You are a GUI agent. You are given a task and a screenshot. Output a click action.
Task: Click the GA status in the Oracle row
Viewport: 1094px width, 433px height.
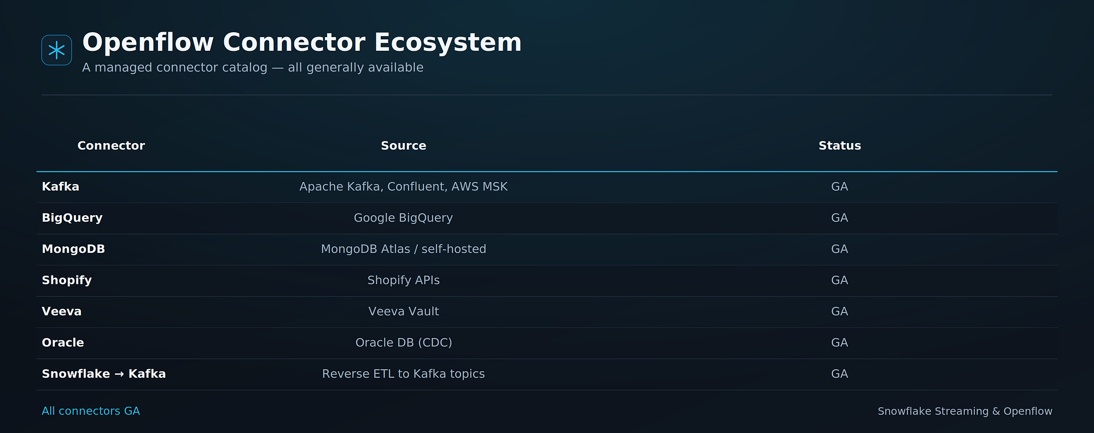tap(840, 342)
